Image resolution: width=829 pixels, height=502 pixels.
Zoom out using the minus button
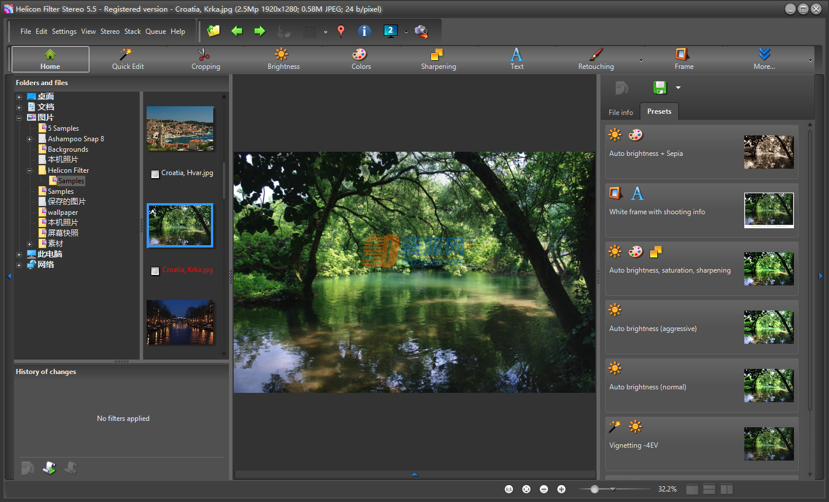click(x=544, y=489)
